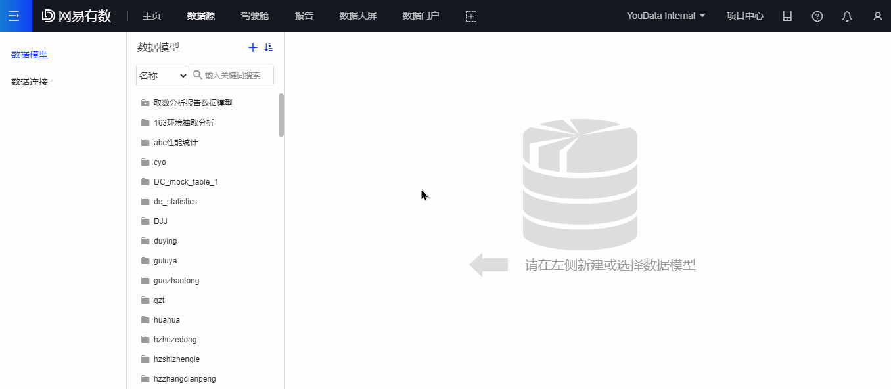Viewport: 891px width, 389px height.
Task: Open the 名称 search type dropdown
Action: point(162,76)
